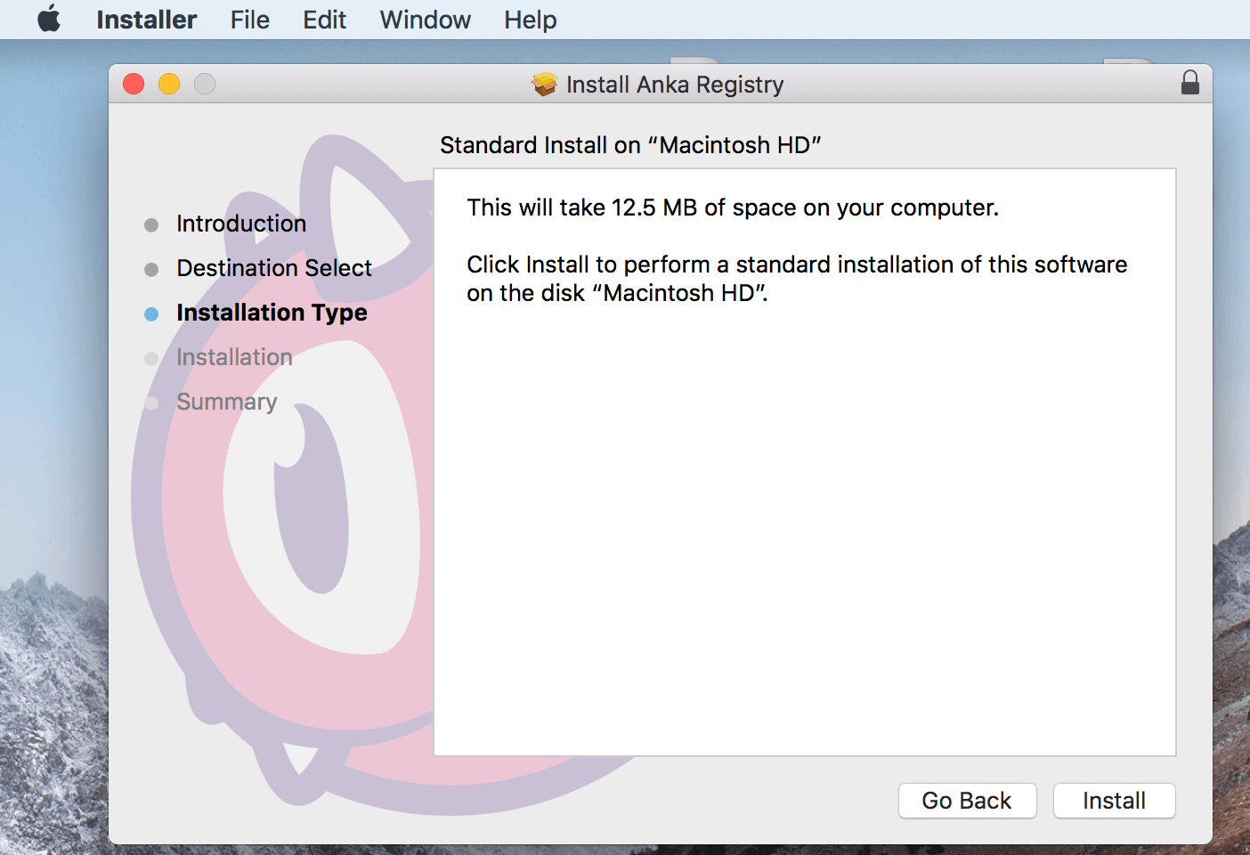This screenshot has width=1250, height=855.
Task: Open the Edit menu
Action: pos(324,20)
